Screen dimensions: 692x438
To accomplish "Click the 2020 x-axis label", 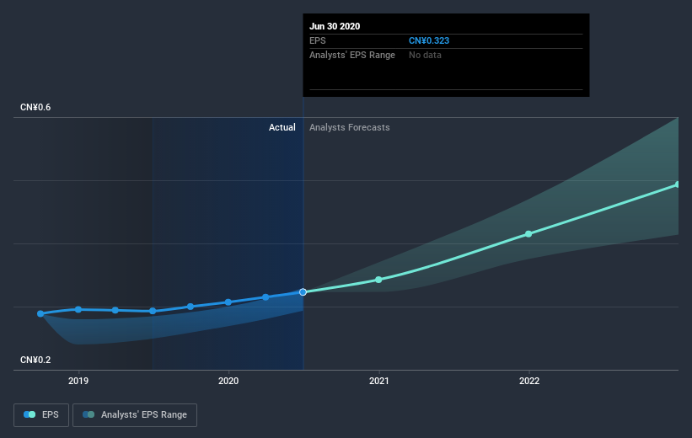I will pyautogui.click(x=228, y=381).
